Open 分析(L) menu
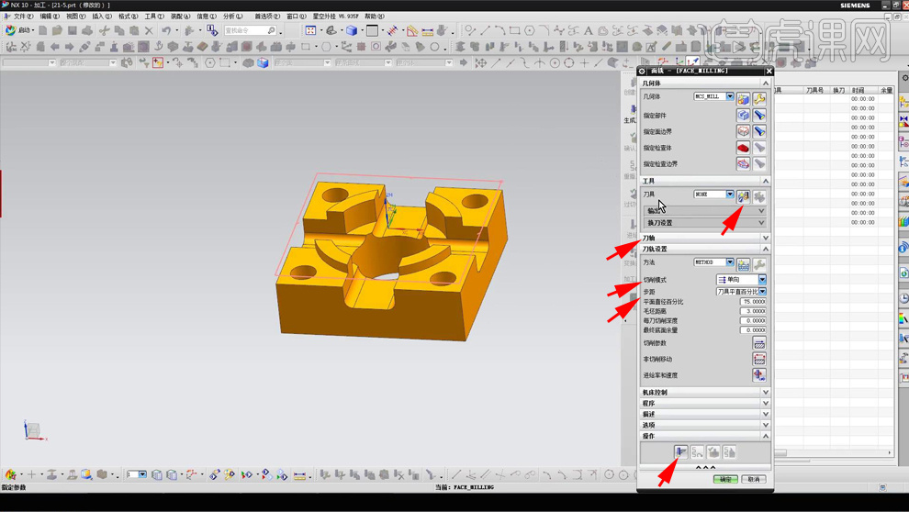Viewport: 909px width, 512px height. tap(233, 17)
